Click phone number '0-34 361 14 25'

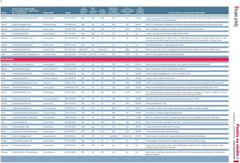pos(70,64)
